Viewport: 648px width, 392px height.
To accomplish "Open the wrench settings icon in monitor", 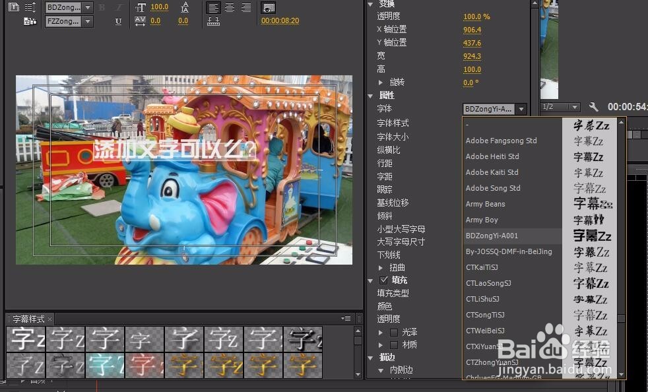I will point(593,107).
